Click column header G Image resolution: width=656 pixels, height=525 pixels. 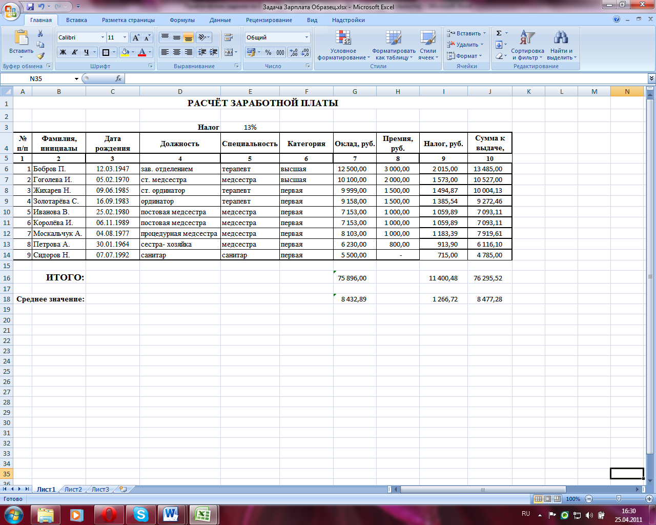click(355, 91)
